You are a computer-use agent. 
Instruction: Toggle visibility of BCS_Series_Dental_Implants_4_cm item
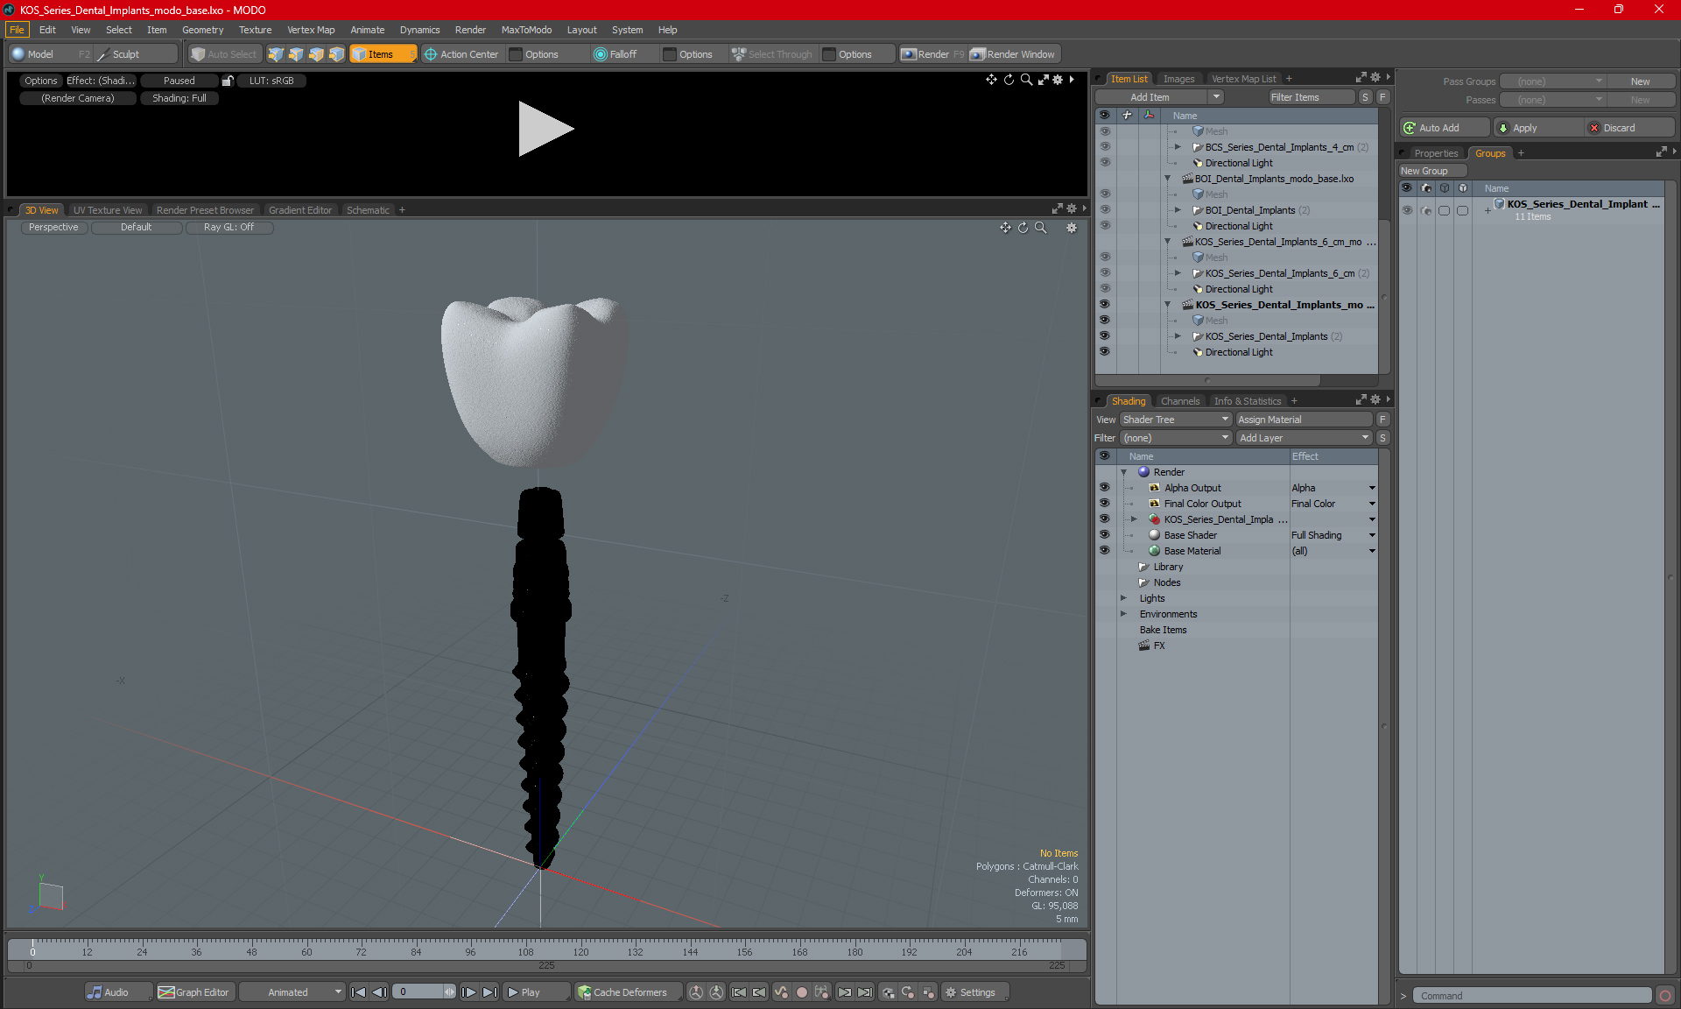click(1104, 147)
